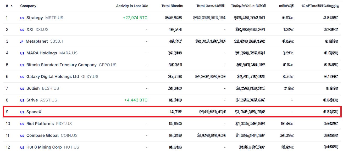
Task: Sort table by Company column header
Action: 28,6
